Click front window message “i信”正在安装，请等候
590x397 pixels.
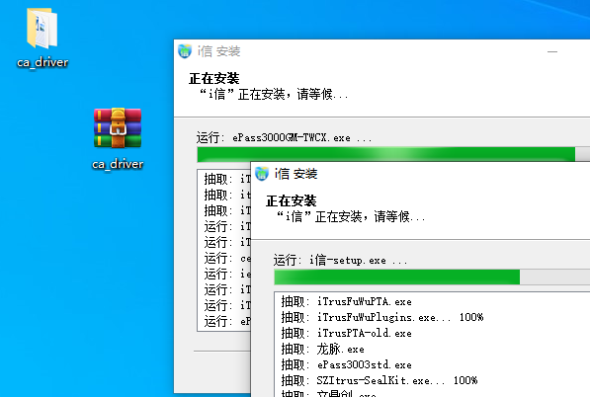pyautogui.click(x=351, y=216)
